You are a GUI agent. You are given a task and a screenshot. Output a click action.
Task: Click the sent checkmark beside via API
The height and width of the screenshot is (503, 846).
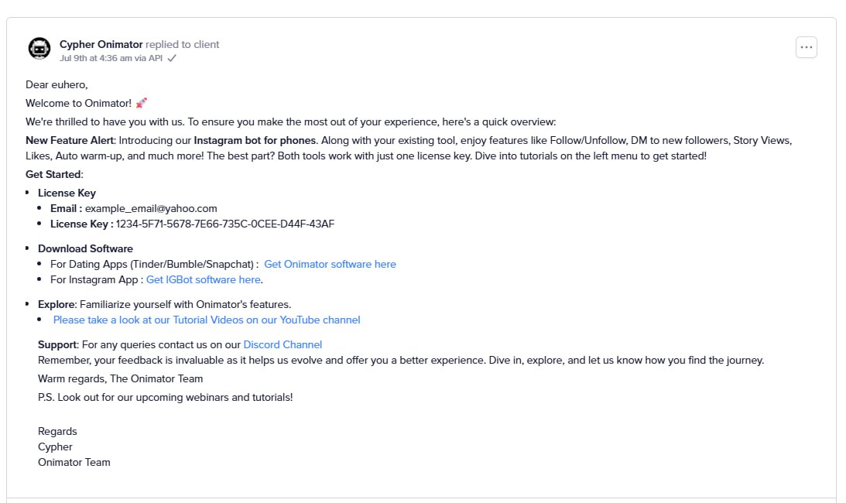point(172,58)
